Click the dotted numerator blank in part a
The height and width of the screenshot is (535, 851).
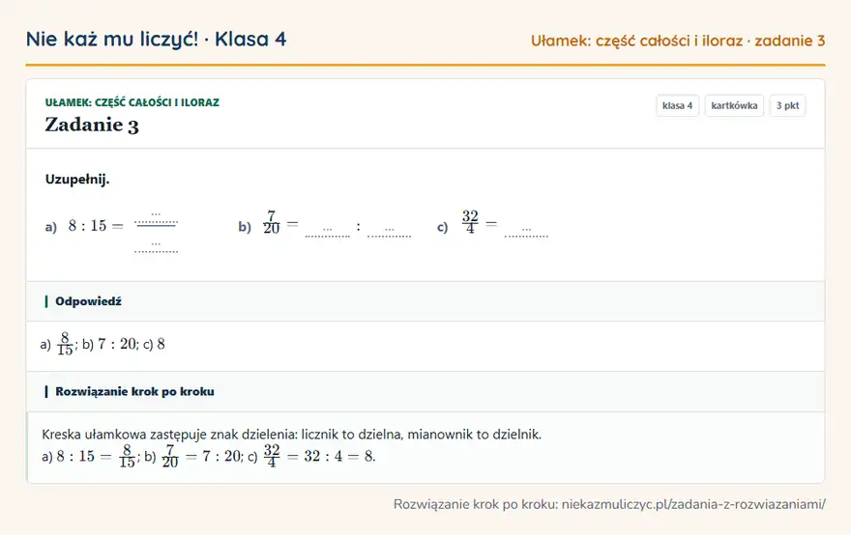[156, 218]
